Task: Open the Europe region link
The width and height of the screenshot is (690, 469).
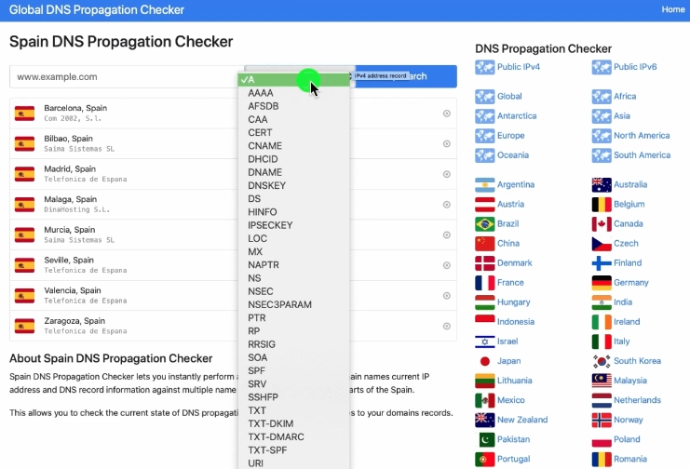Action: tap(510, 136)
